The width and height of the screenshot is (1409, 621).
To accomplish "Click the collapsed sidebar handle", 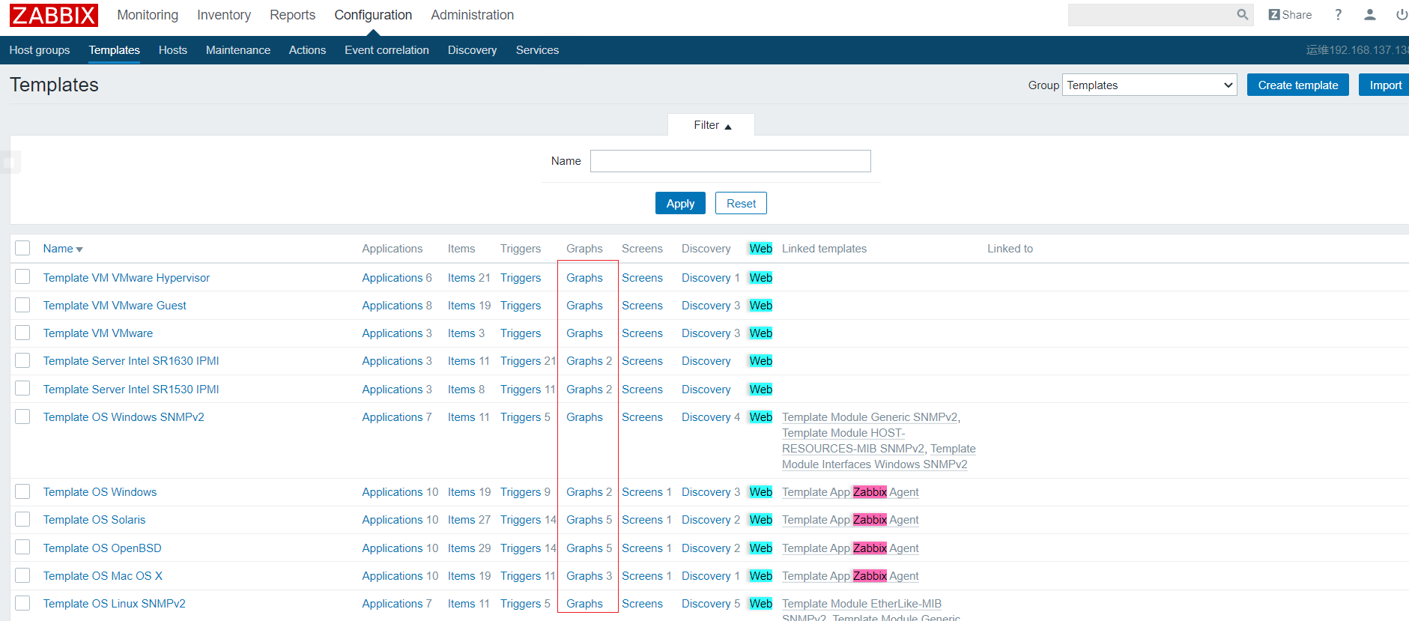I will point(10,162).
